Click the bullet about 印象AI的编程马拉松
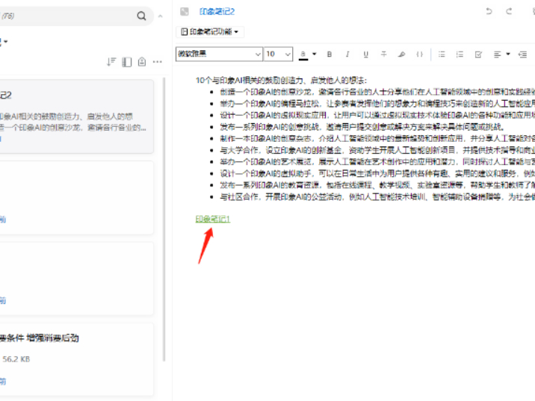Image resolution: width=535 pixels, height=401 pixels. pos(377,104)
